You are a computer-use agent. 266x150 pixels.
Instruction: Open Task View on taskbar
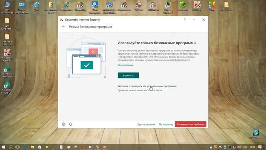tap(17, 147)
